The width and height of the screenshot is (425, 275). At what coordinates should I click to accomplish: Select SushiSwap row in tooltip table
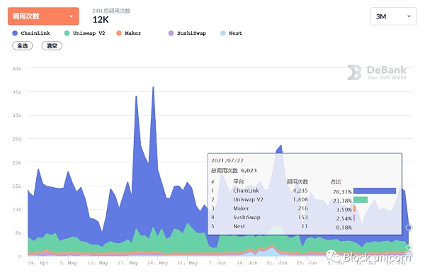click(304, 218)
